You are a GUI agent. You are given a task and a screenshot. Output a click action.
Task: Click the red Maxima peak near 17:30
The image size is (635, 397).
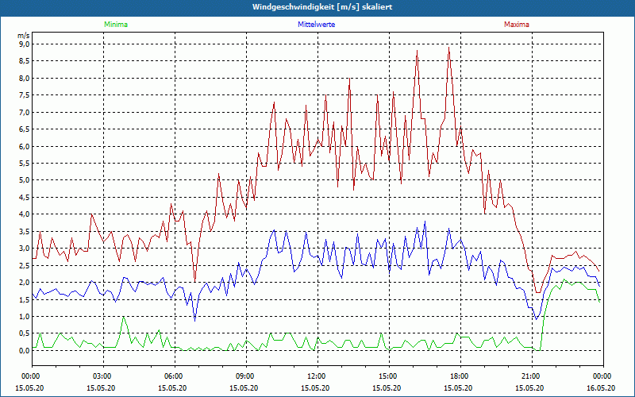(x=448, y=48)
